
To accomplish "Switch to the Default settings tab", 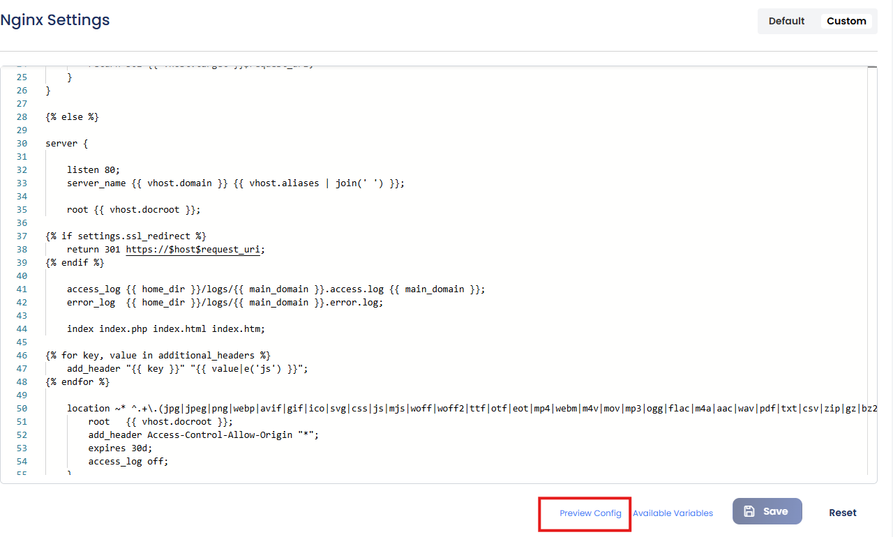I will pos(786,21).
